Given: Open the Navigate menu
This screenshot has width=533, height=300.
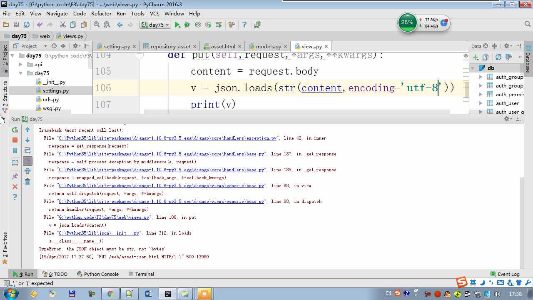Looking at the screenshot, I should pyautogui.click(x=57, y=13).
